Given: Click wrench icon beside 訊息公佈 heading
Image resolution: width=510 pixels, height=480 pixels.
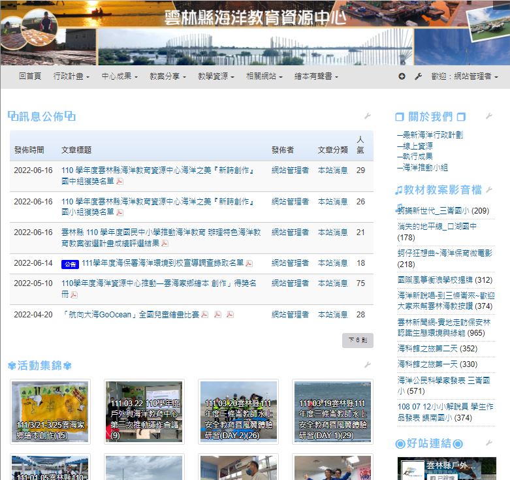Looking at the screenshot, I should (x=368, y=116).
